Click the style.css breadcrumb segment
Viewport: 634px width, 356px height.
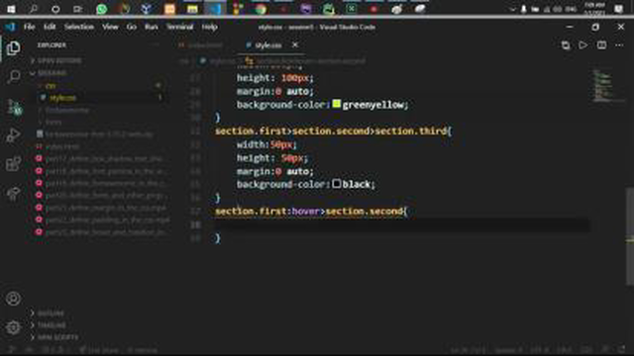point(218,61)
